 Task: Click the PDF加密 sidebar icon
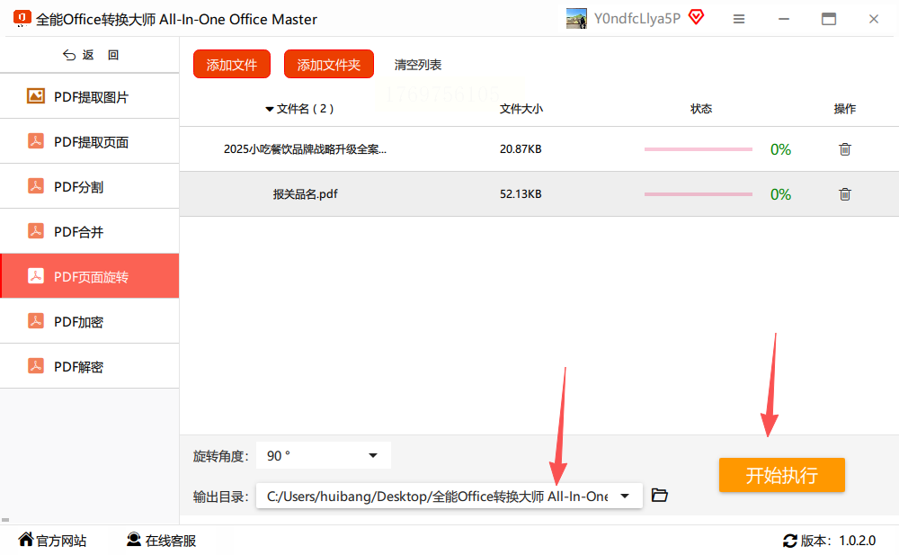[36, 321]
